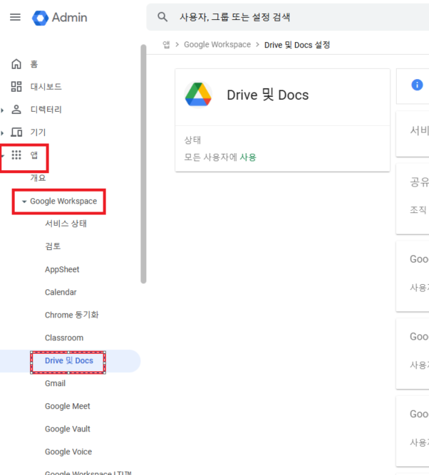429x475 pixels.
Task: Click Google Workspace breadcrumb link
Action: [x=217, y=45]
